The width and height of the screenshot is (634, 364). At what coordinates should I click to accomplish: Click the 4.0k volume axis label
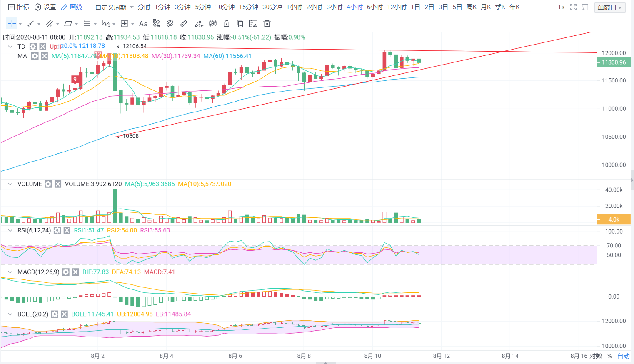[614, 219]
